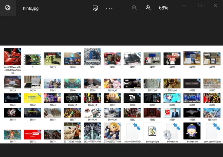Select thumbnail 85789 with the bearded man

(92, 83)
